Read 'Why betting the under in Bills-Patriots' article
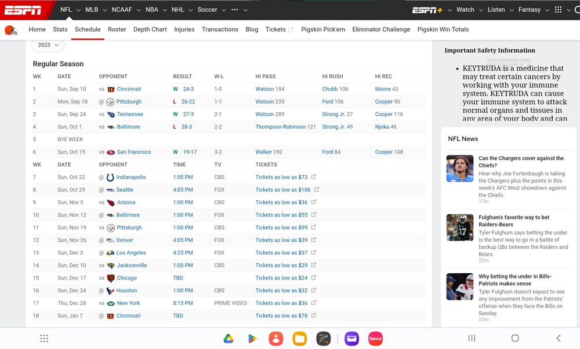The height and width of the screenshot is (349, 580). (515, 280)
